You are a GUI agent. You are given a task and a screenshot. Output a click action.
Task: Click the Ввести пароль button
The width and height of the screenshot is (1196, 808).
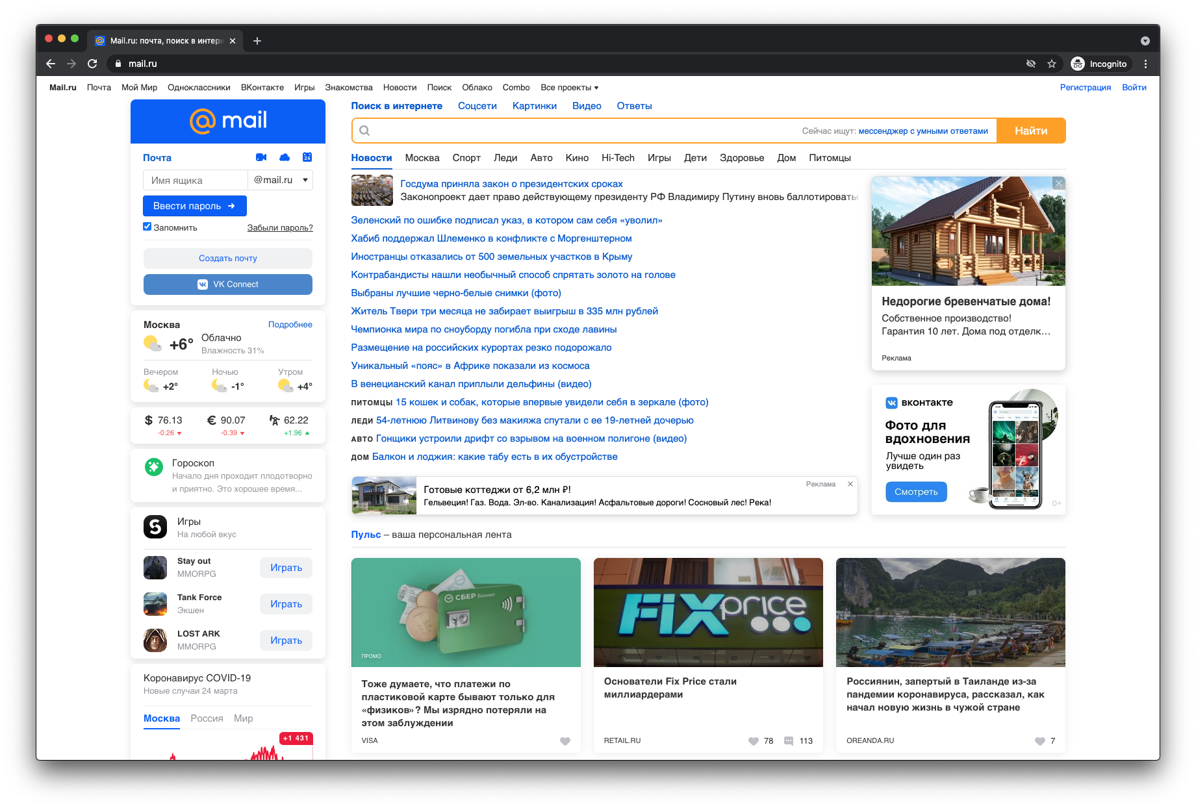195,206
